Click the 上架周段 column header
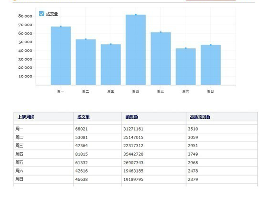 [x=26, y=117]
